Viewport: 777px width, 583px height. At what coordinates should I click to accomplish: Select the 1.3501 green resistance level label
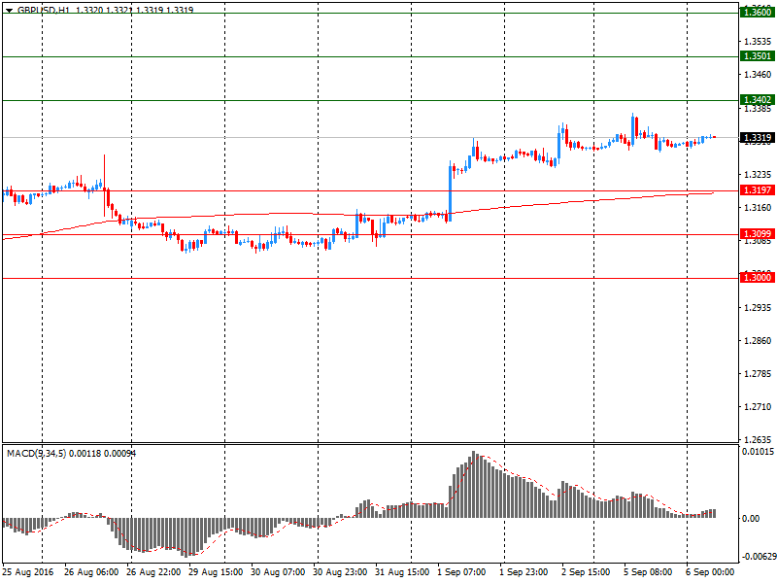pos(758,56)
